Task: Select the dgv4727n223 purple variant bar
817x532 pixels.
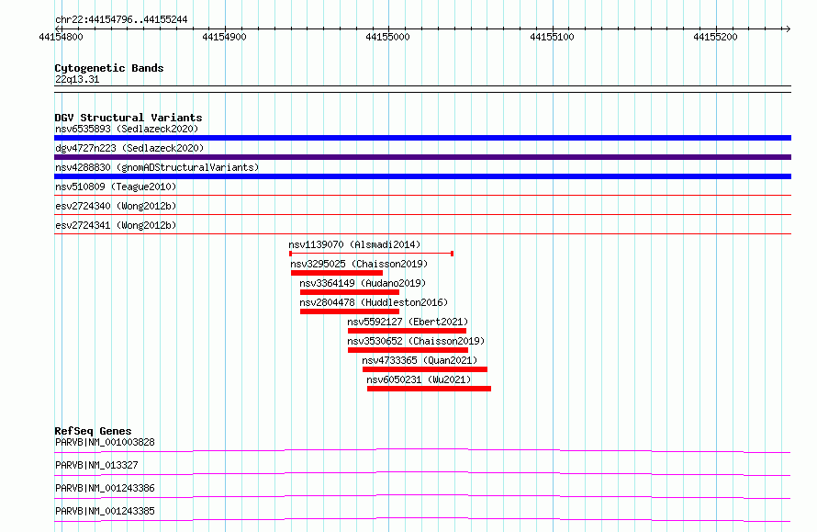Action: point(422,157)
